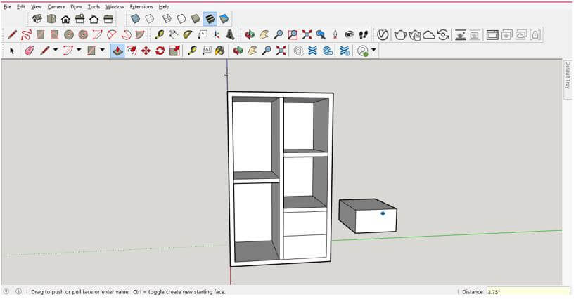Click the Previous view zoom icon
This screenshot has width=576, height=299.
pyautogui.click(x=321, y=35)
